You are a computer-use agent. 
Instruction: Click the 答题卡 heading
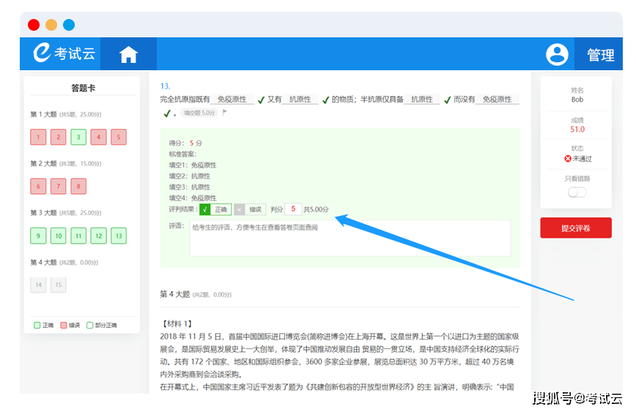coord(83,88)
